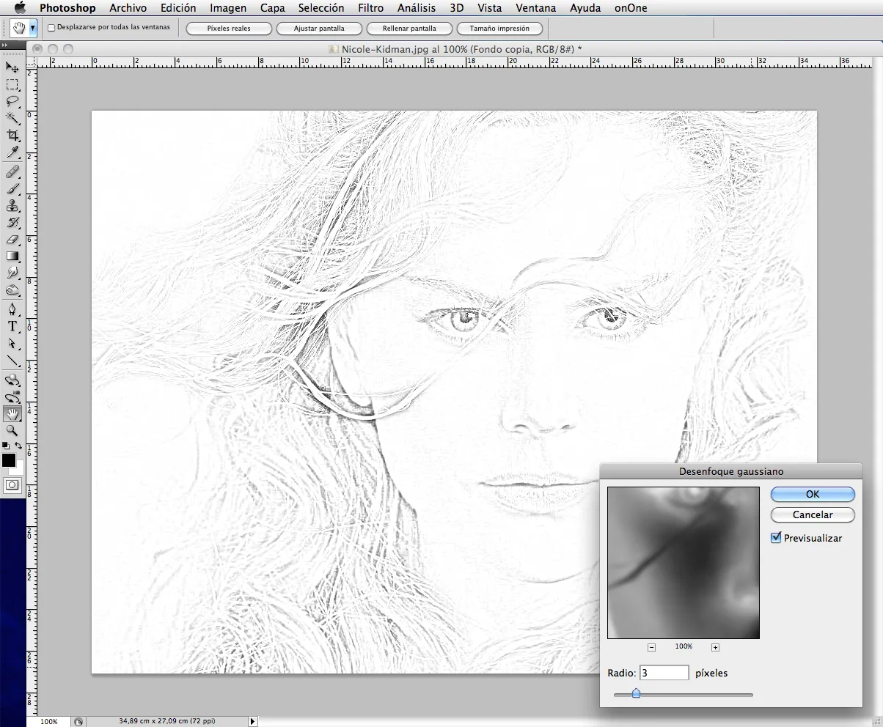
Task: Open the Imagen menu
Action: (x=227, y=8)
